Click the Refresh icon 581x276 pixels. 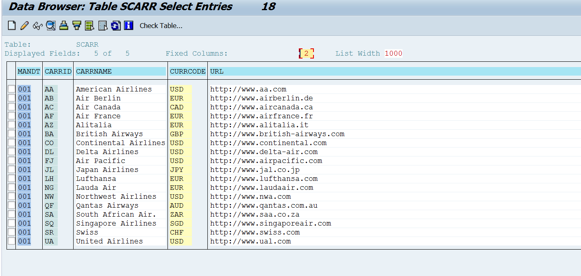(x=116, y=26)
